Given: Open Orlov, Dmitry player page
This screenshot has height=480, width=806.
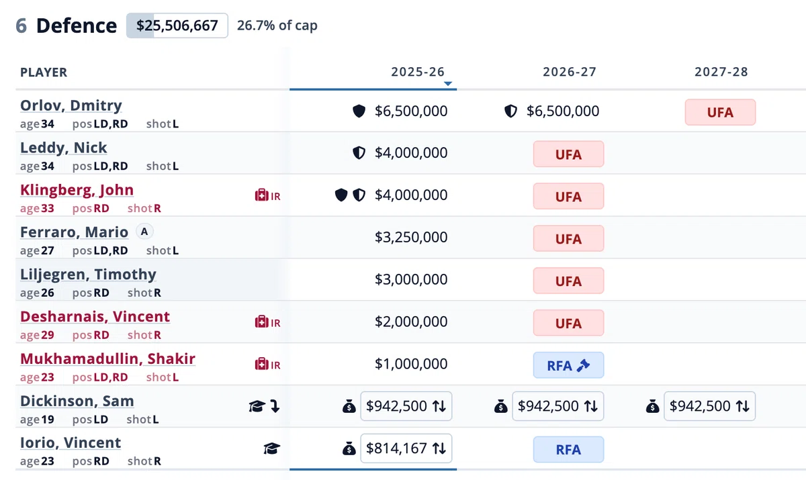Looking at the screenshot, I should tap(71, 105).
